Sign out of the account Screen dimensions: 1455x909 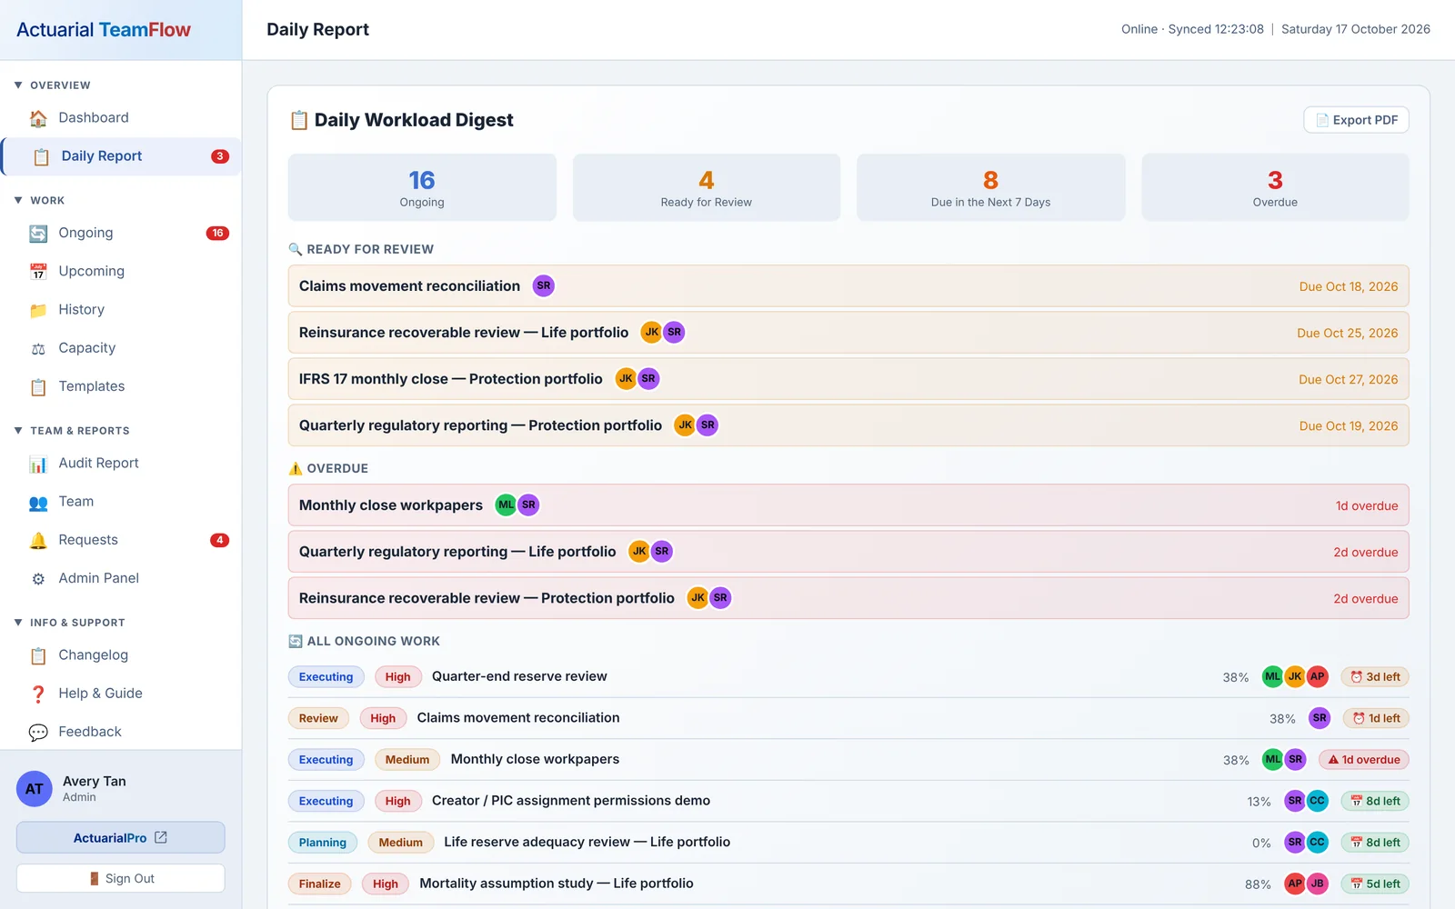pyautogui.click(x=120, y=879)
